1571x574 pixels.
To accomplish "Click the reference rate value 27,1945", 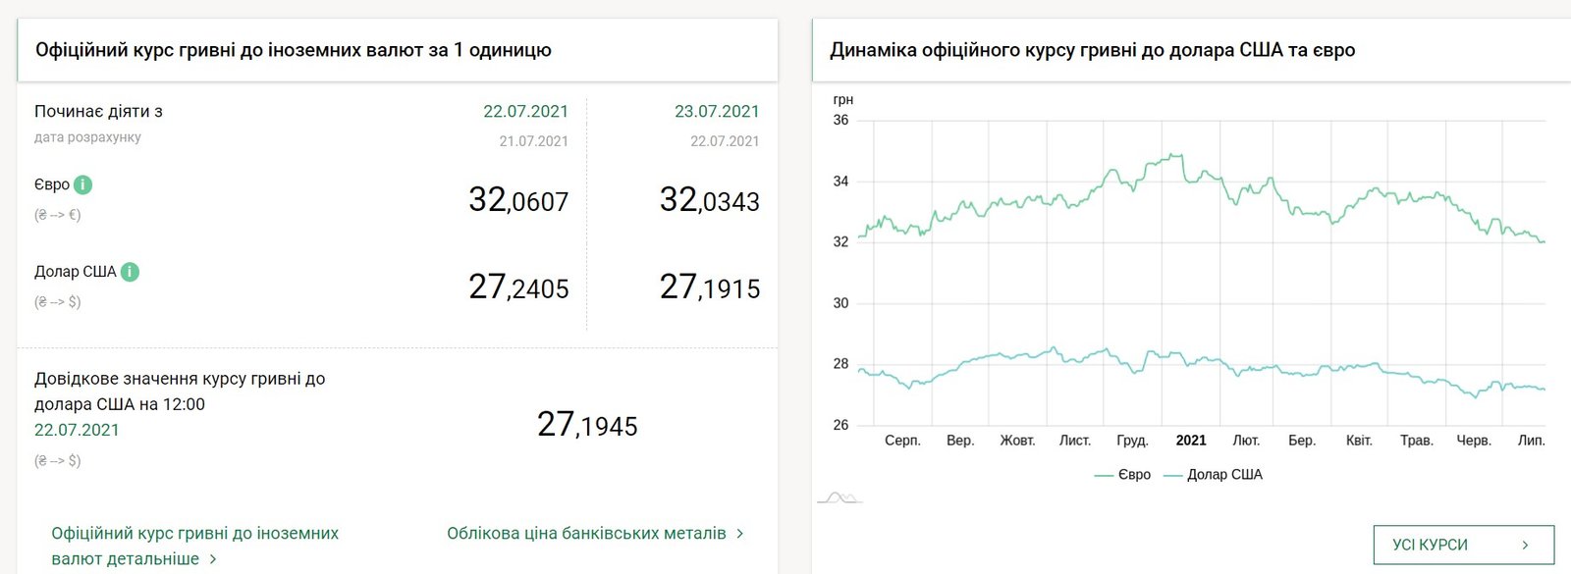I will (587, 425).
